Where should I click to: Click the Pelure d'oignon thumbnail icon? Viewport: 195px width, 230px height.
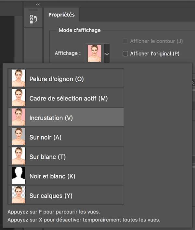click(19, 78)
